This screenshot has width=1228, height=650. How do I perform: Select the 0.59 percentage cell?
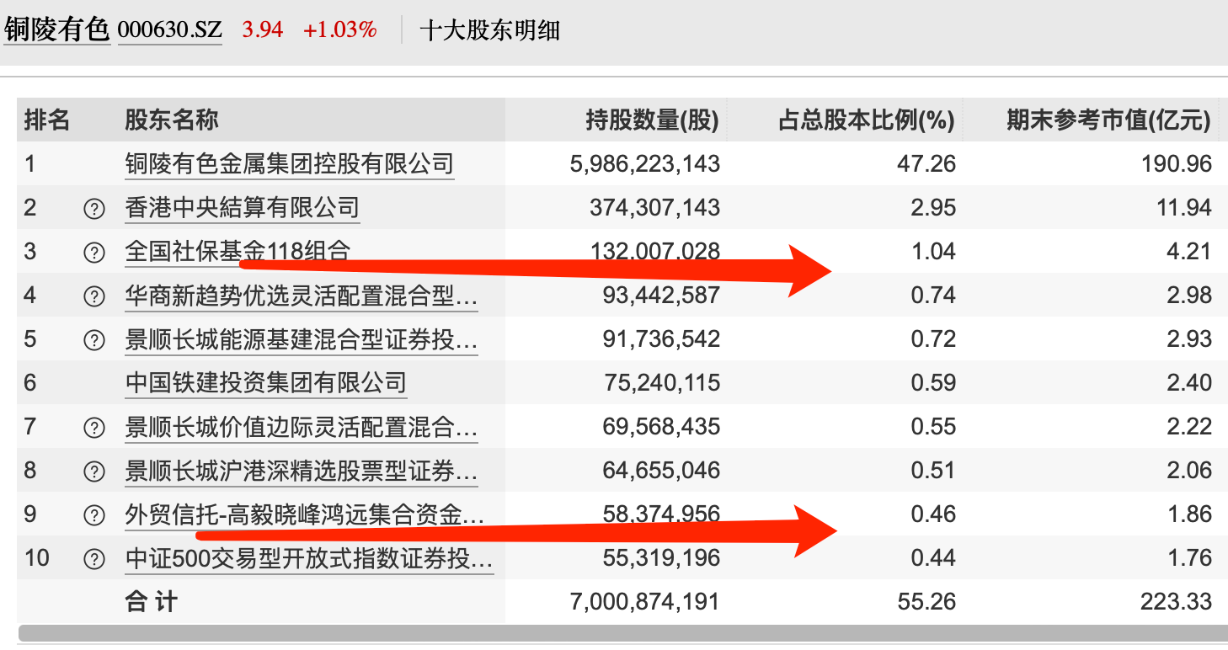click(x=933, y=382)
